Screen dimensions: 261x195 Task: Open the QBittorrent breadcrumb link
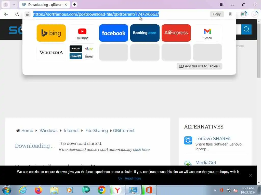point(124,131)
